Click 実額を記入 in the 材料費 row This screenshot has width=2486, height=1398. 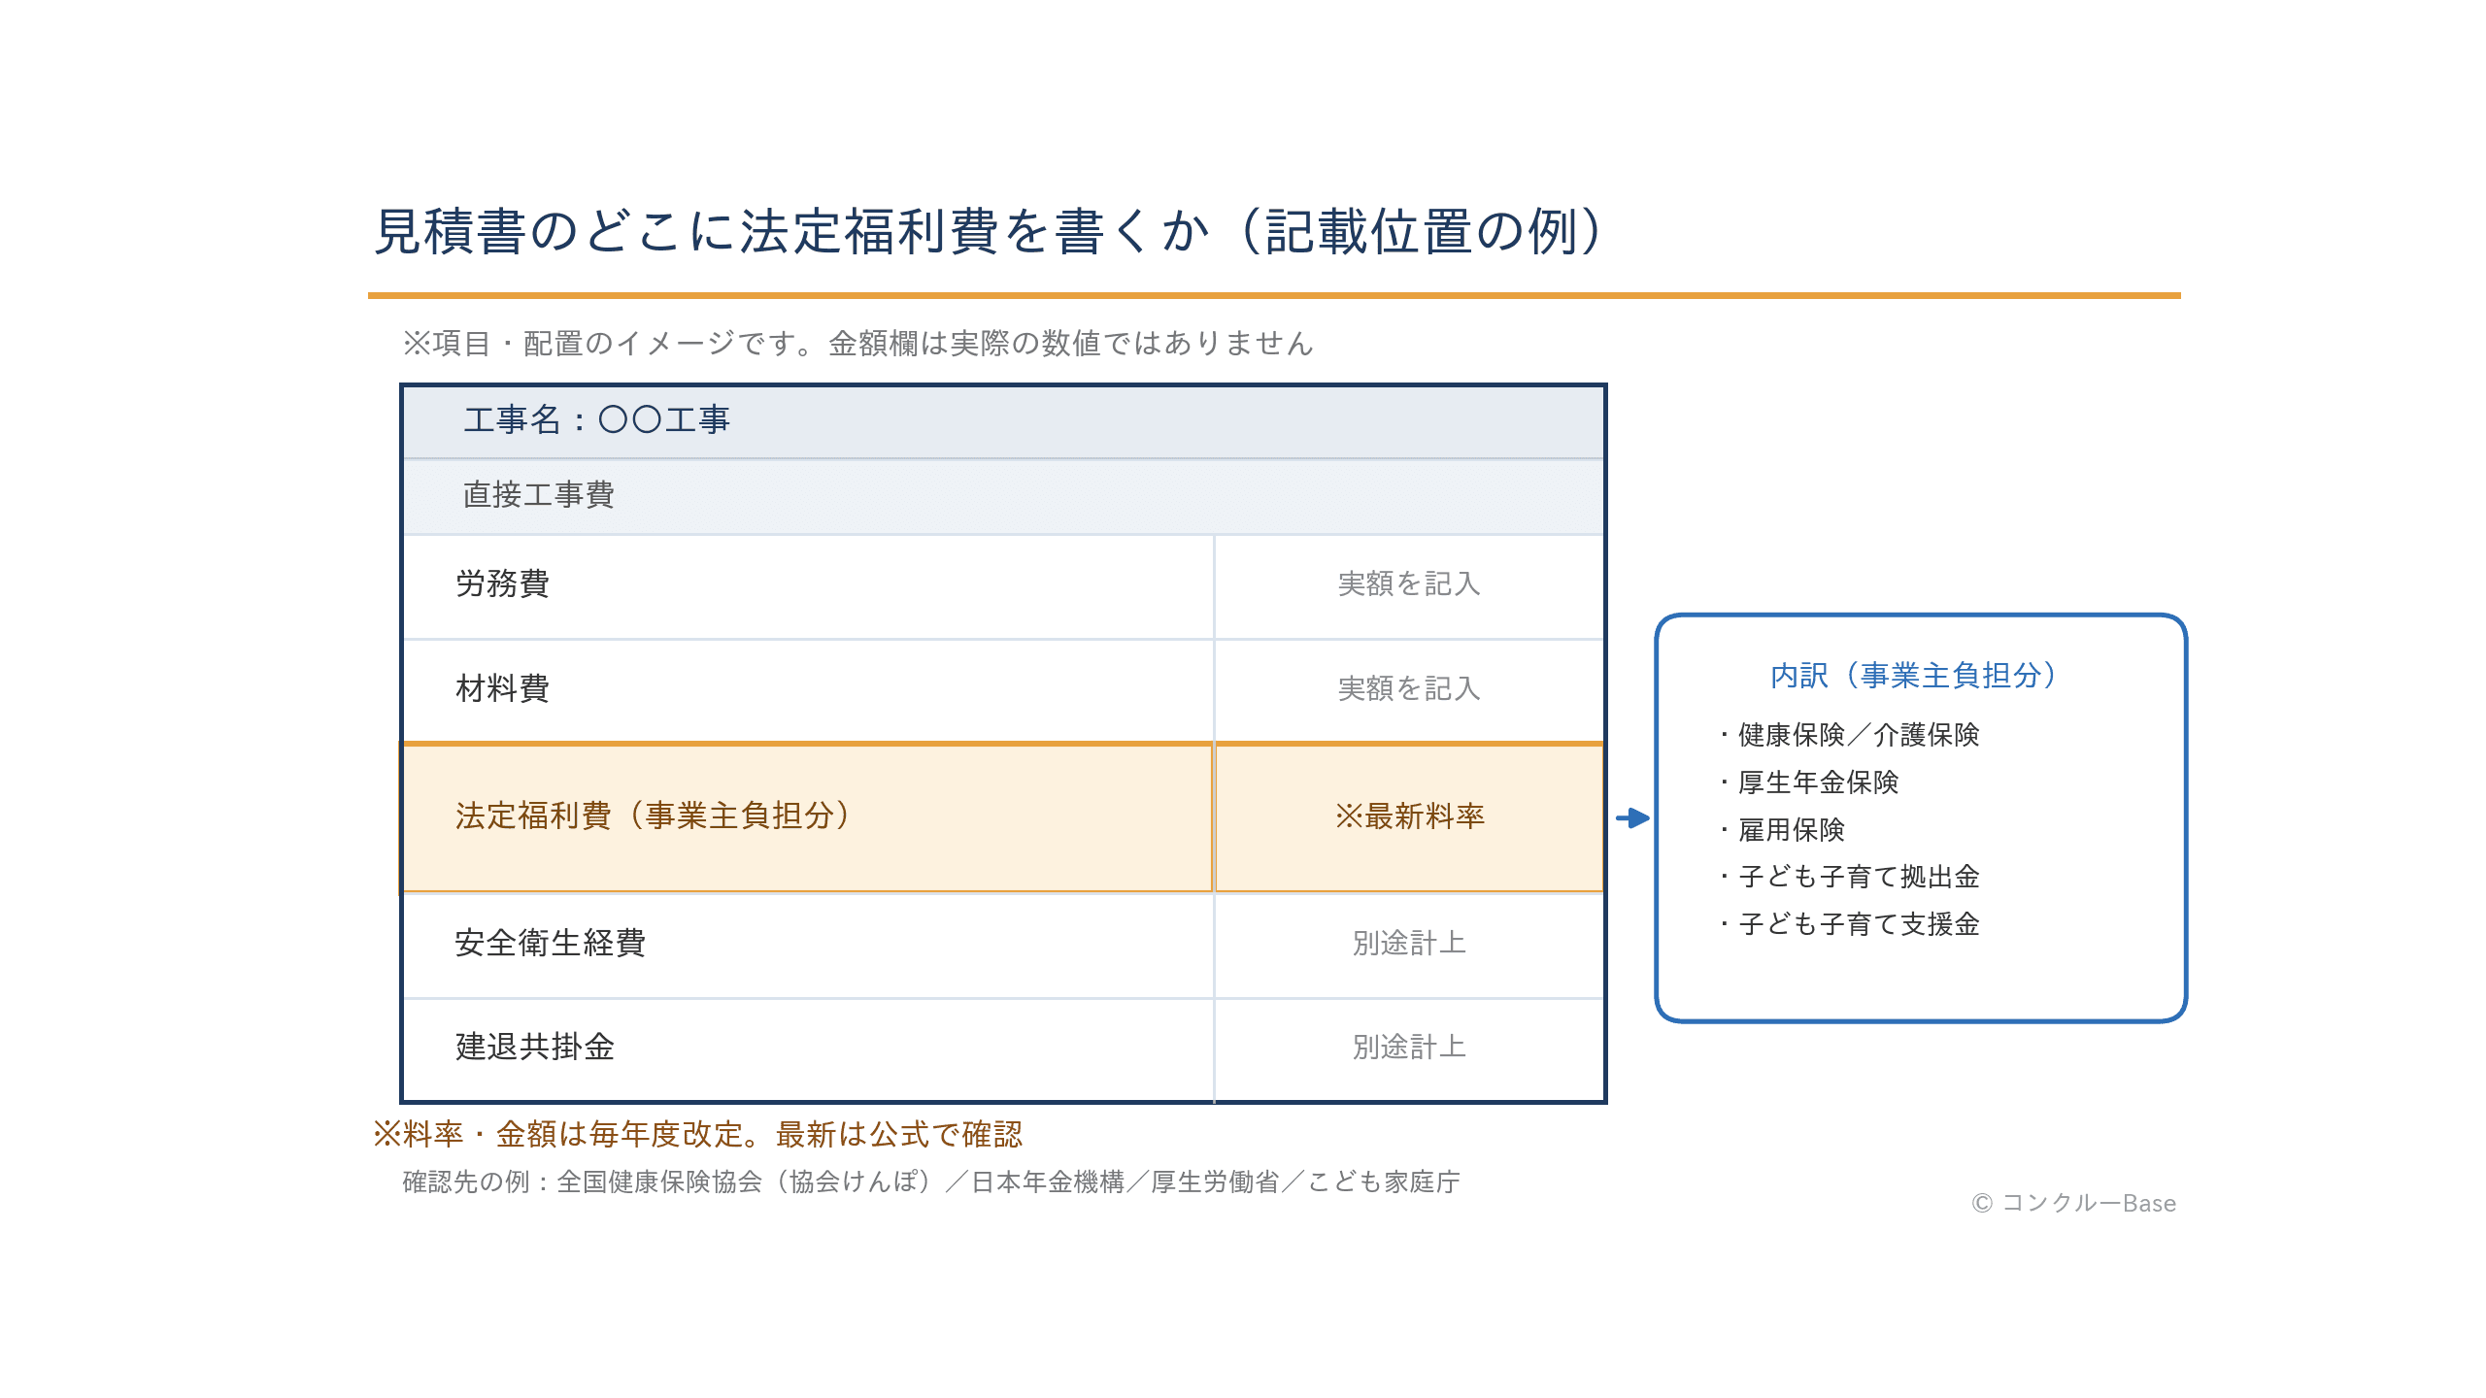(x=1409, y=688)
